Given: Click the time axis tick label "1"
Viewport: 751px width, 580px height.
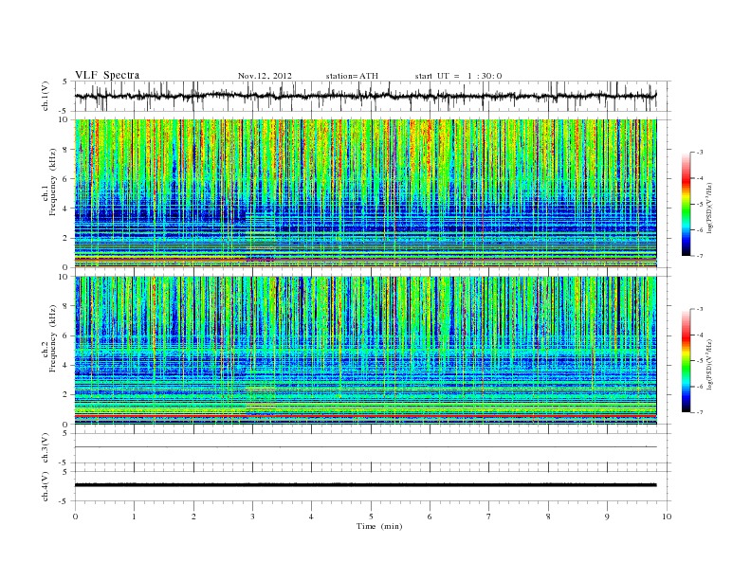Looking at the screenshot, I should pos(134,517).
